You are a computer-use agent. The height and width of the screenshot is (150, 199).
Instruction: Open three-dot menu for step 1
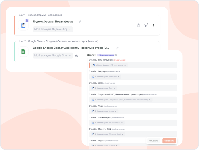point(153,25)
